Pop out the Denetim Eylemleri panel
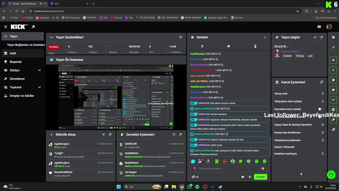Image resolution: width=339 pixels, height=191 pixels. 180,135
